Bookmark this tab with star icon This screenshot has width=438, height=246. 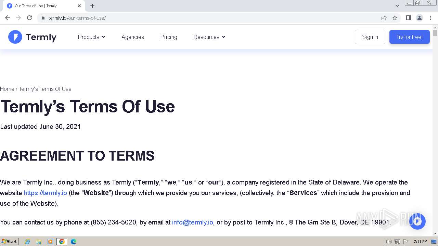point(395,18)
